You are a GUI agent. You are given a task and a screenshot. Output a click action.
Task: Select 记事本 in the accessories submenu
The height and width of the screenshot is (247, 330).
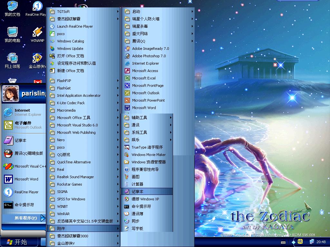tap(147, 192)
